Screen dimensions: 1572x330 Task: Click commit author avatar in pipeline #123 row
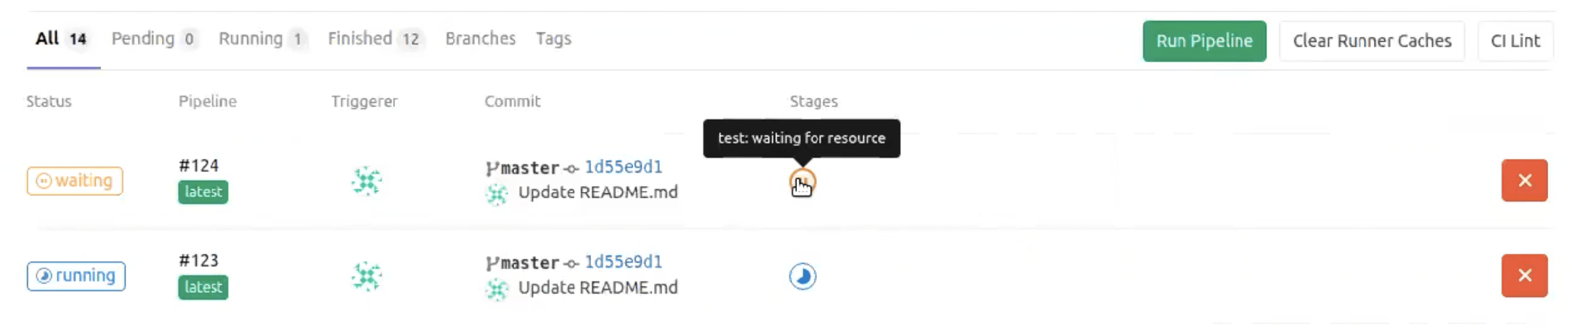pos(496,289)
